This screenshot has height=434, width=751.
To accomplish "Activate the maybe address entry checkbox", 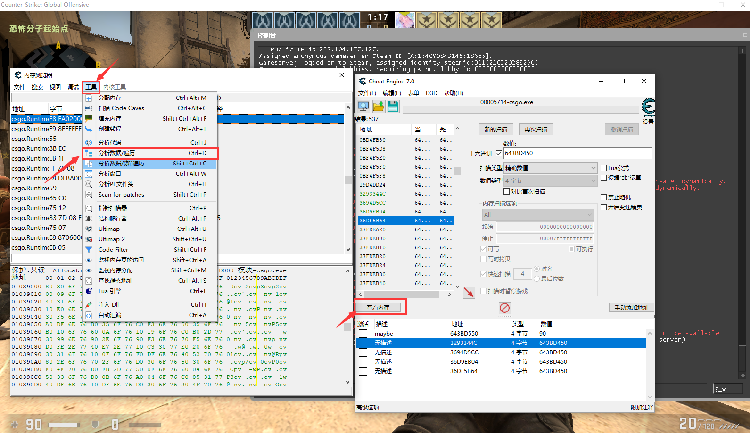I will pyautogui.click(x=363, y=334).
